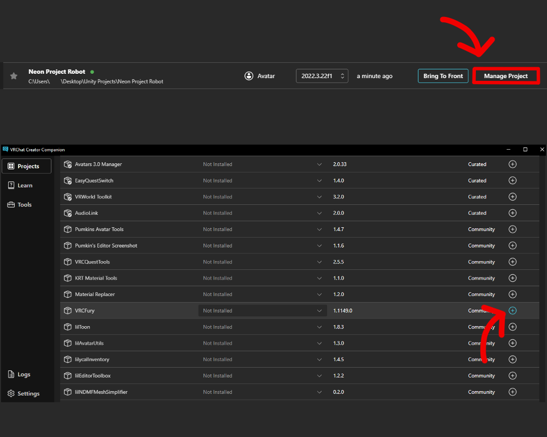The height and width of the screenshot is (437, 547).
Task: Click the Pumkin's Editor Screenshot package name
Action: (106, 246)
